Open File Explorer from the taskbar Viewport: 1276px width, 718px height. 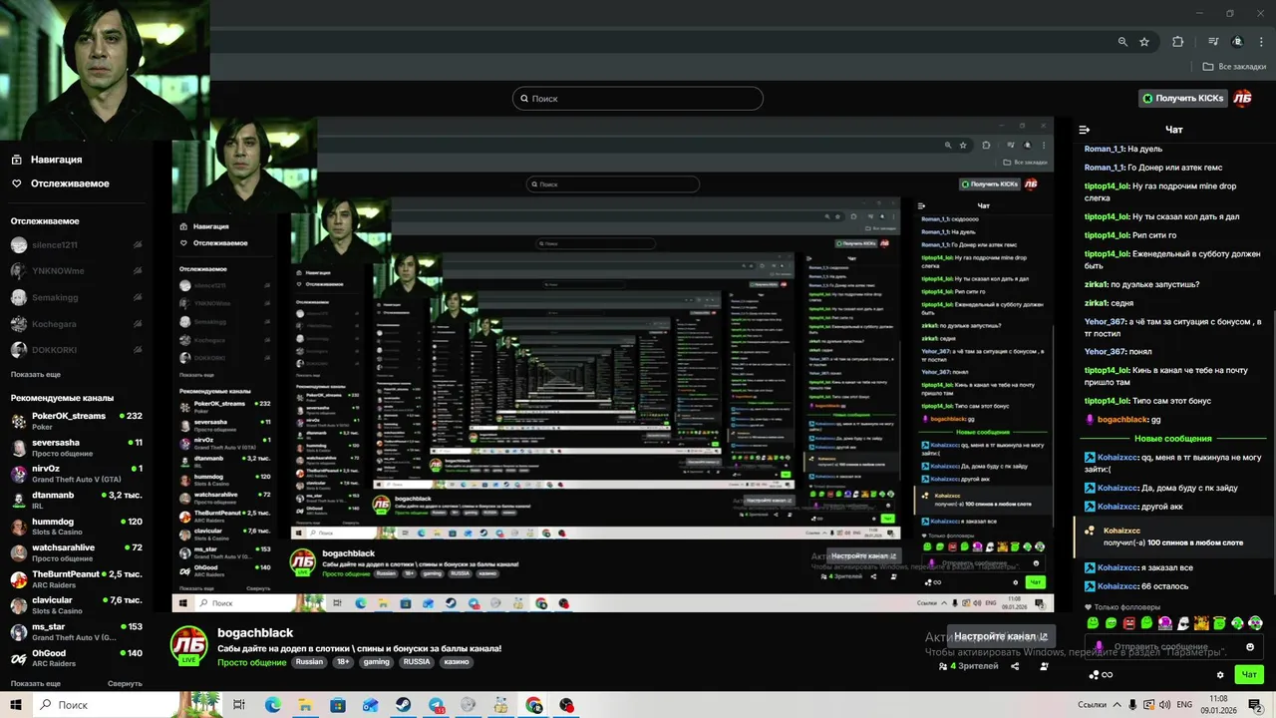305,705
